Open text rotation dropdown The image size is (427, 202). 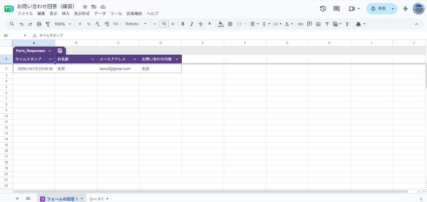pos(289,24)
